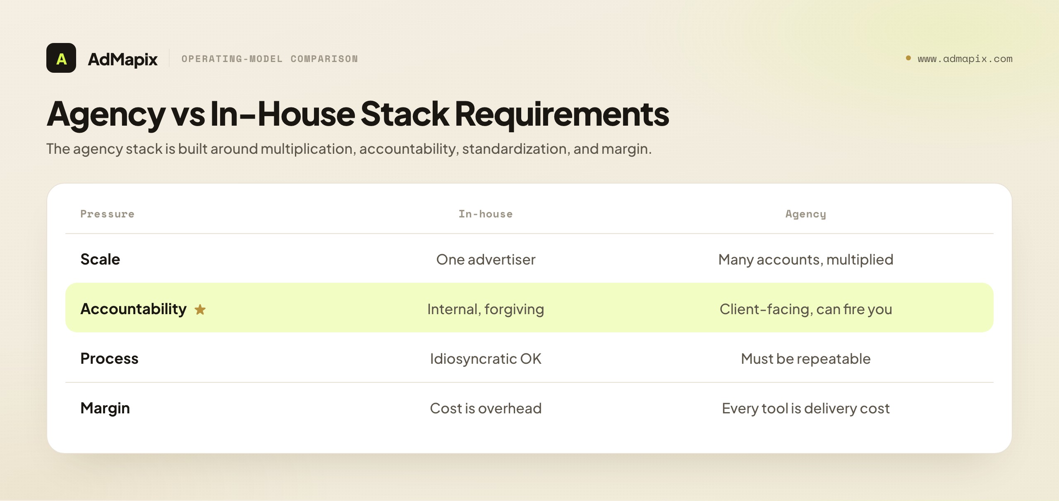Select the 'OPERATING-MODEL COMPARISON' label

tap(270, 59)
